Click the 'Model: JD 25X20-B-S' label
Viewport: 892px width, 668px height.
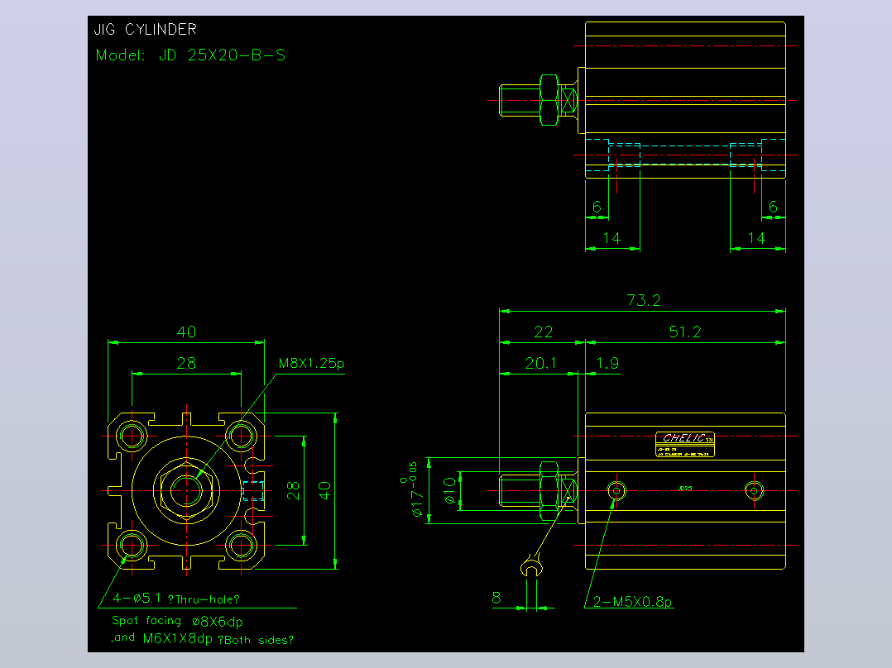point(190,55)
